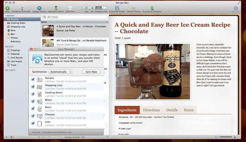Open Get Recipe from Web tool
The height and width of the screenshot is (142, 246).
click(x=21, y=8)
